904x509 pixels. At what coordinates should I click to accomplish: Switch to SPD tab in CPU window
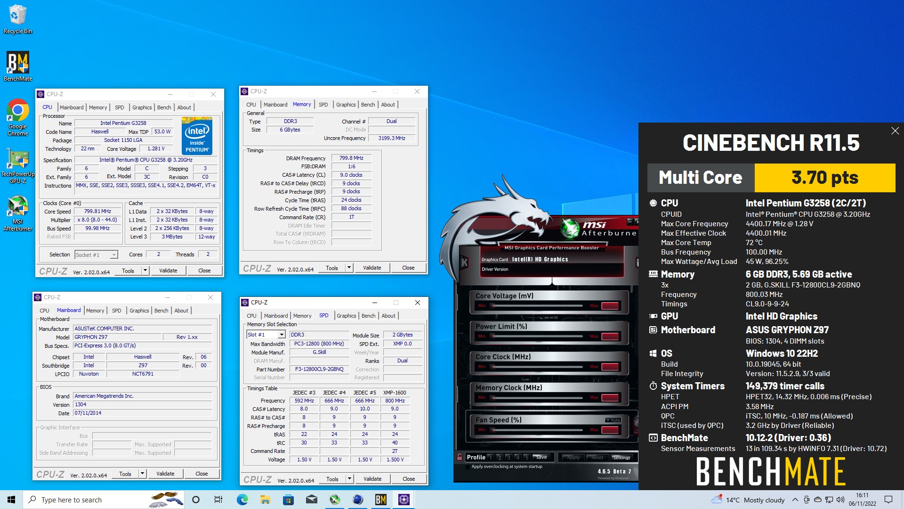(x=120, y=107)
